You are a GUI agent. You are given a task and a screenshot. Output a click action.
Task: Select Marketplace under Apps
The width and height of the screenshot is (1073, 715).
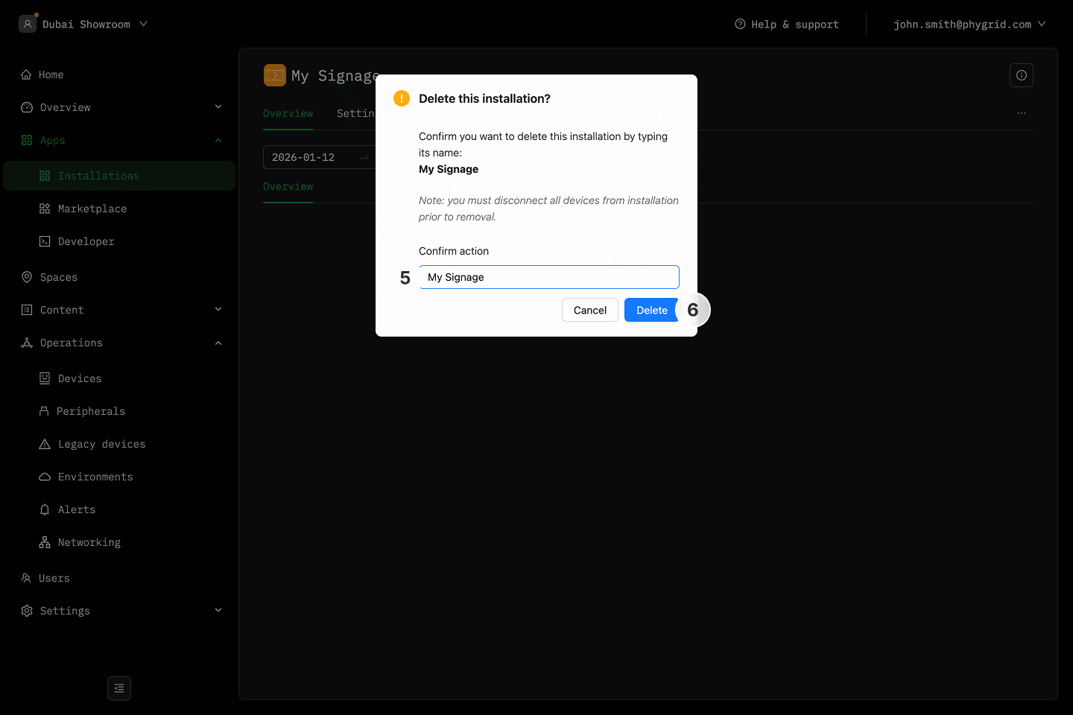[92, 209]
